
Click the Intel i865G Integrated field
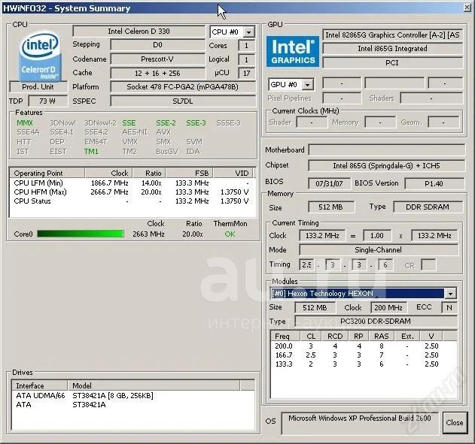click(393, 49)
